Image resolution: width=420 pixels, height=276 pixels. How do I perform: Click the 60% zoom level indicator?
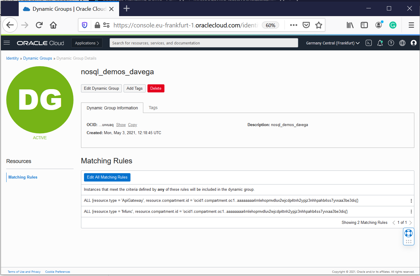pyautogui.click(x=270, y=25)
